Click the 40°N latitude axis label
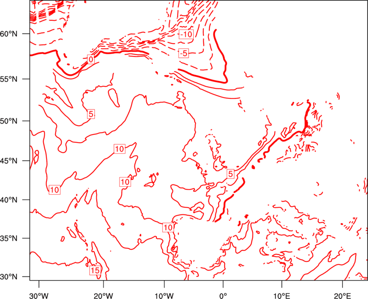368x299 pixels. [9, 200]
